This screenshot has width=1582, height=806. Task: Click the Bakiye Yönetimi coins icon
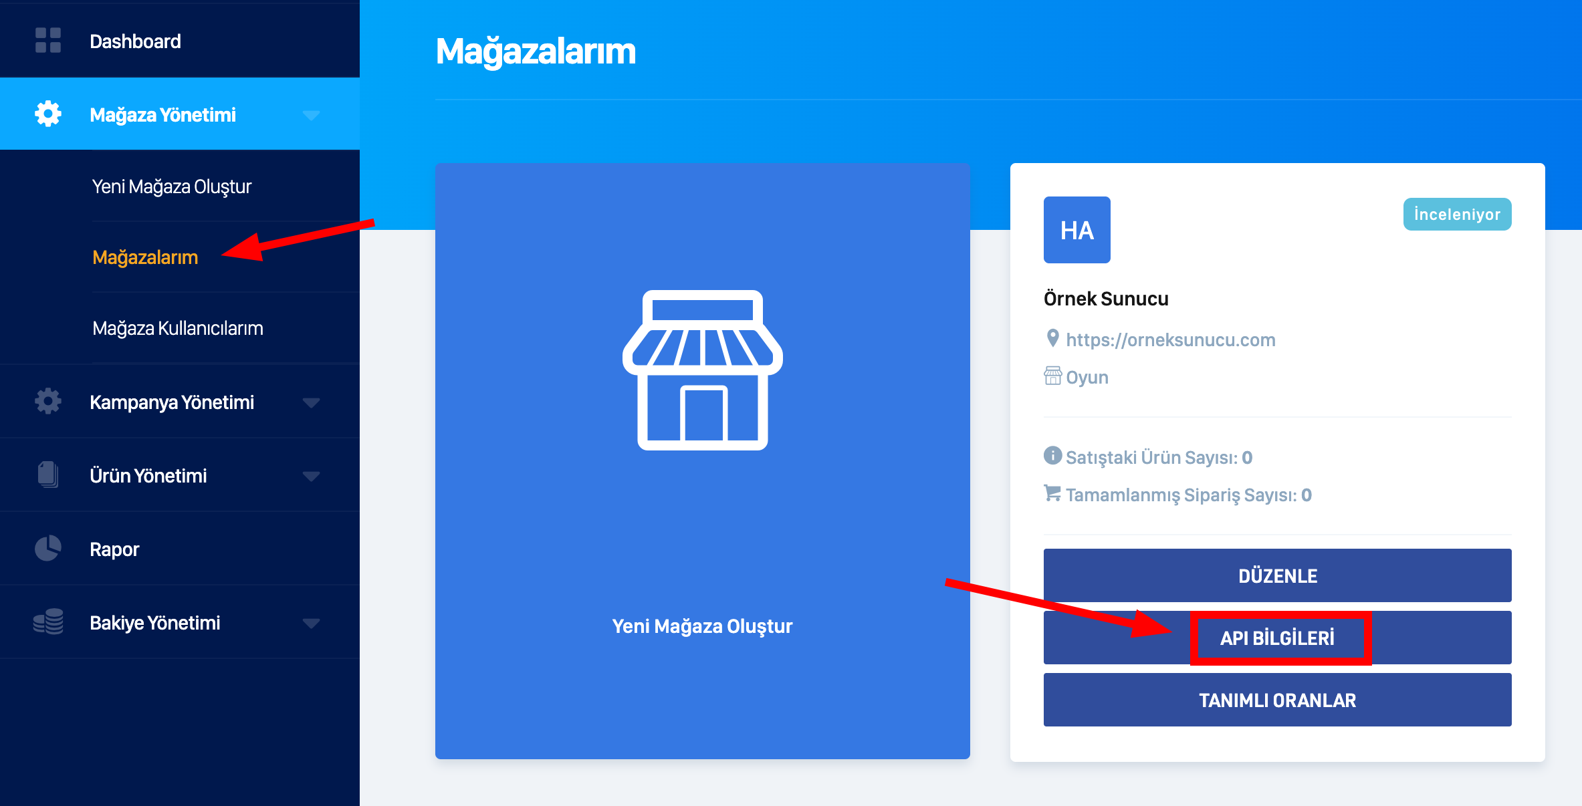48,622
